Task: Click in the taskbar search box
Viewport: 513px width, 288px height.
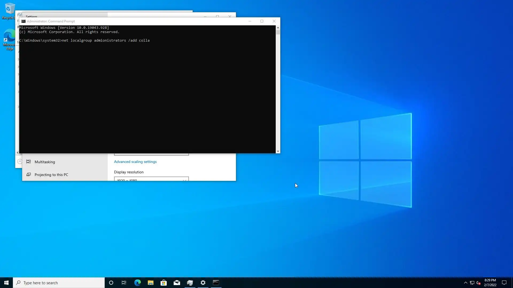Action: coord(59,283)
